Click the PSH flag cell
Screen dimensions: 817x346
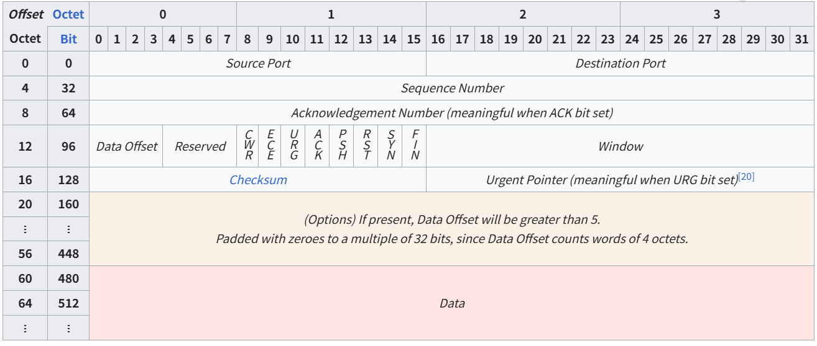coord(342,146)
